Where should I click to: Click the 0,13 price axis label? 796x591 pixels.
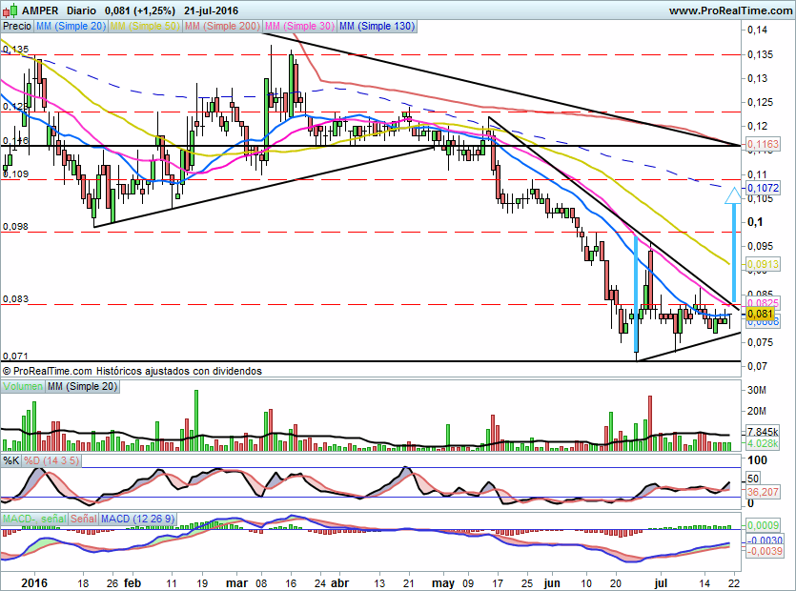coord(758,78)
